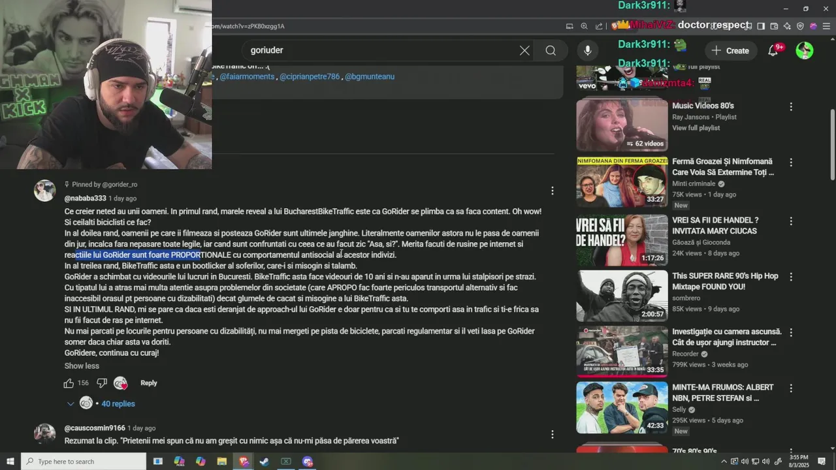The image size is (836, 470).
Task: Click the 'Selly' channel name
Action: (x=680, y=410)
